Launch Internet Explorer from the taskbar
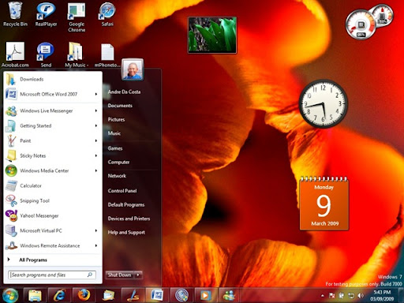Image resolution: width=404 pixels, height=303 pixels. [59, 295]
